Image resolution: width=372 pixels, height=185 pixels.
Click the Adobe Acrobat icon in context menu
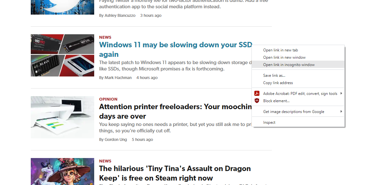[257, 93]
